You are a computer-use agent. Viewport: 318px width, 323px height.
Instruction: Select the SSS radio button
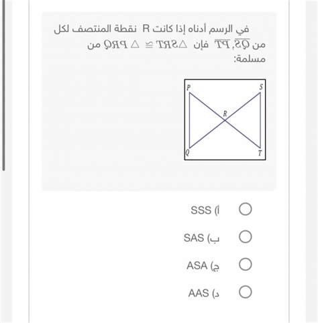pos(246,209)
